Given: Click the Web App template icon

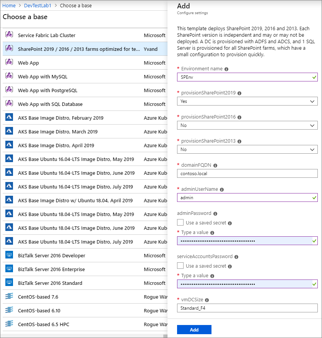Looking at the screenshot, I should point(9,62).
